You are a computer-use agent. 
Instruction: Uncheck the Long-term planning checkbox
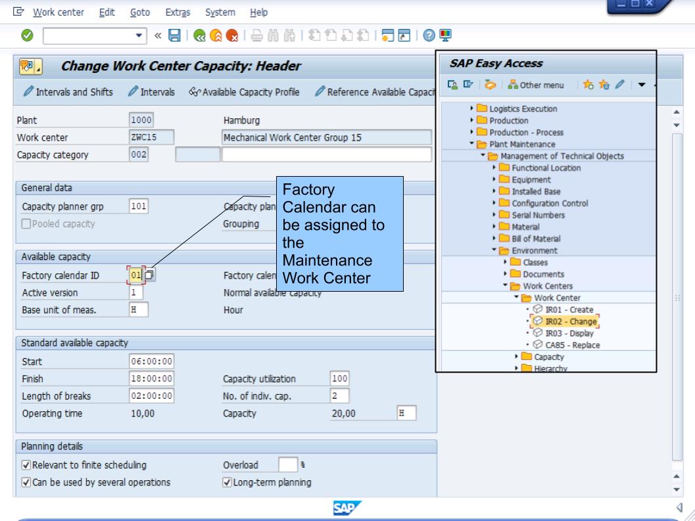point(227,482)
